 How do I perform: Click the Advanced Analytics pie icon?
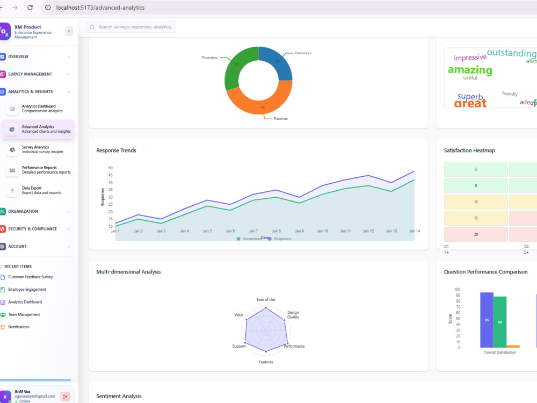click(12, 129)
